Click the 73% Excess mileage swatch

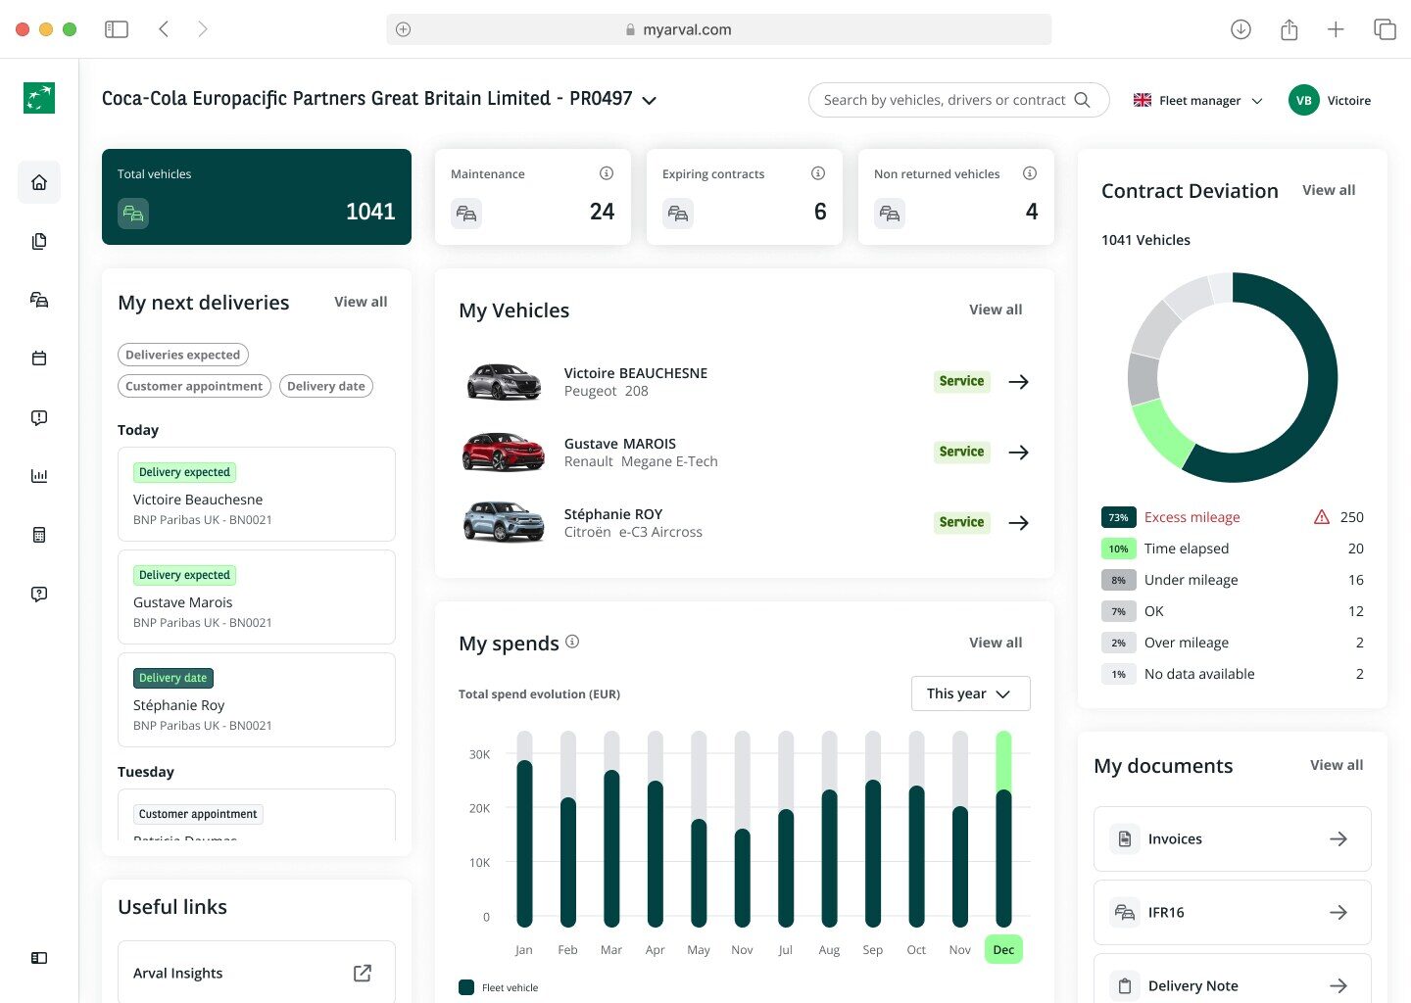(x=1119, y=517)
